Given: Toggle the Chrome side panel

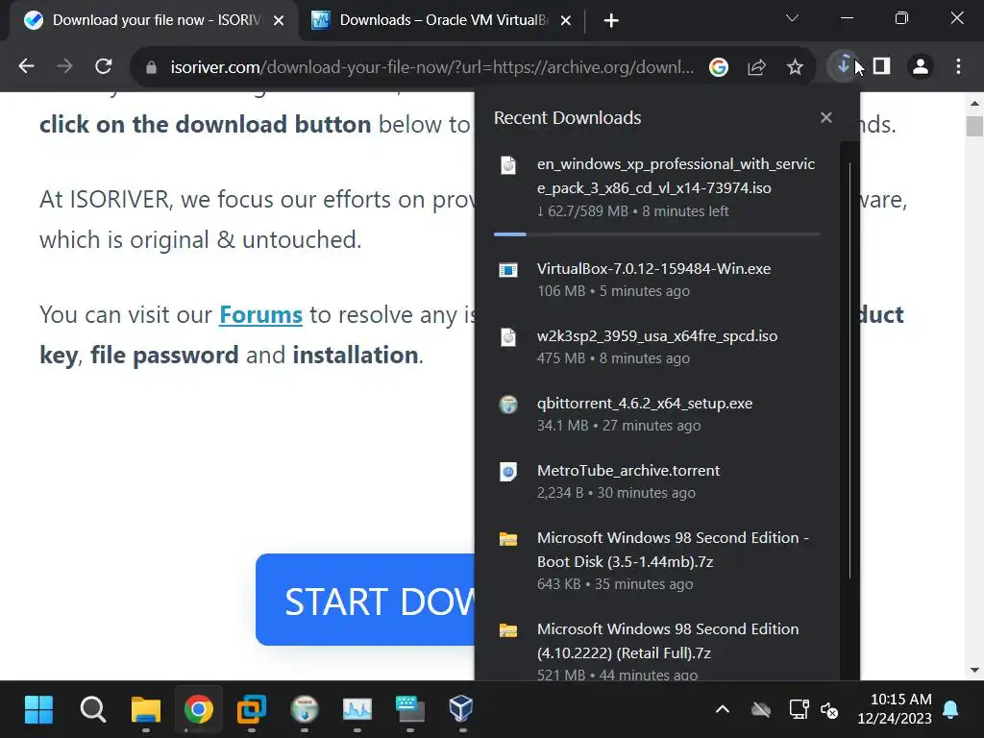Looking at the screenshot, I should (882, 66).
